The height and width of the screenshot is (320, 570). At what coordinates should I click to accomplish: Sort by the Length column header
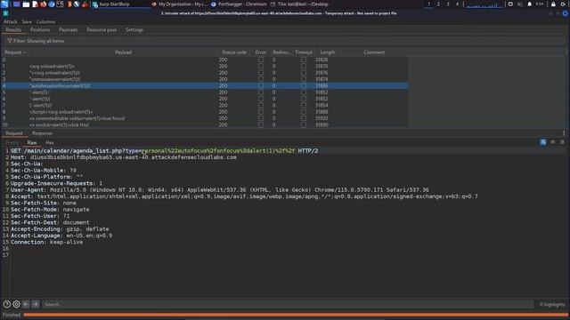[327, 52]
